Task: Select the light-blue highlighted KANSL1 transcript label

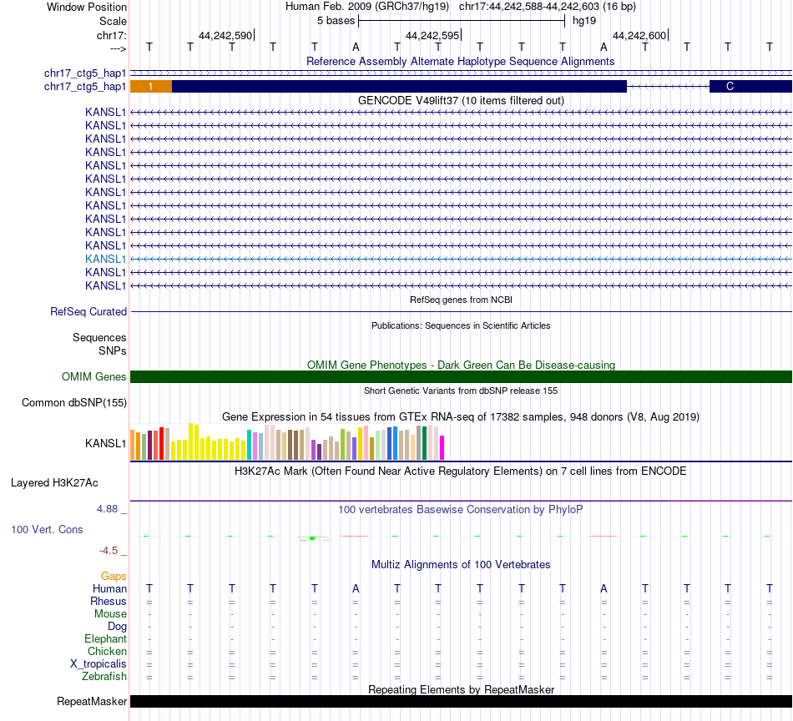Action: pyautogui.click(x=105, y=259)
